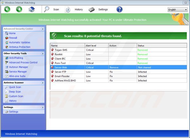Collapse the Advanced Security Center panel
190x138 pixels.
point(43,29)
